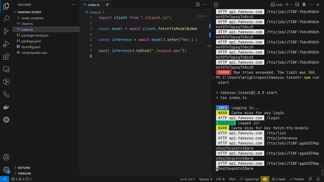Open the Run and Debug view
Viewport: 324px width, 182px height.
(6, 44)
